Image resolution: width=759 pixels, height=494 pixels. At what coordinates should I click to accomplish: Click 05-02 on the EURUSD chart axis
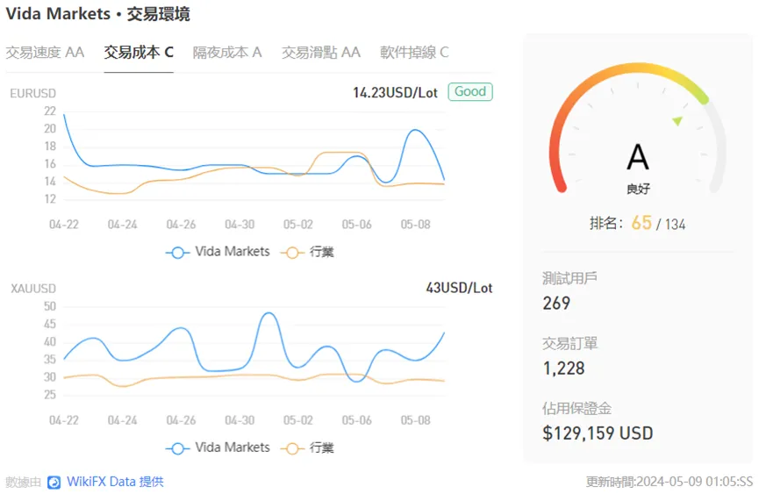[x=298, y=225]
